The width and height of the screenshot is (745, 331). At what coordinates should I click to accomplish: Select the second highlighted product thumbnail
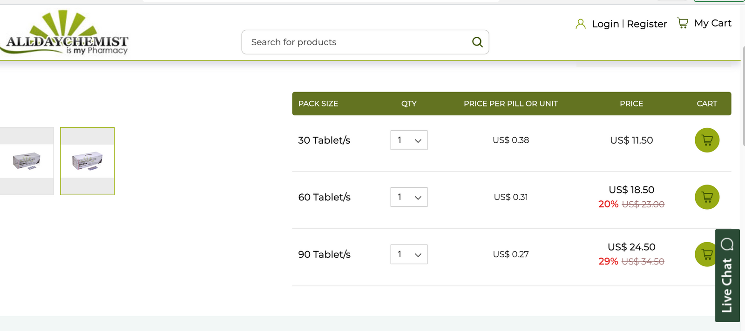[88, 161]
